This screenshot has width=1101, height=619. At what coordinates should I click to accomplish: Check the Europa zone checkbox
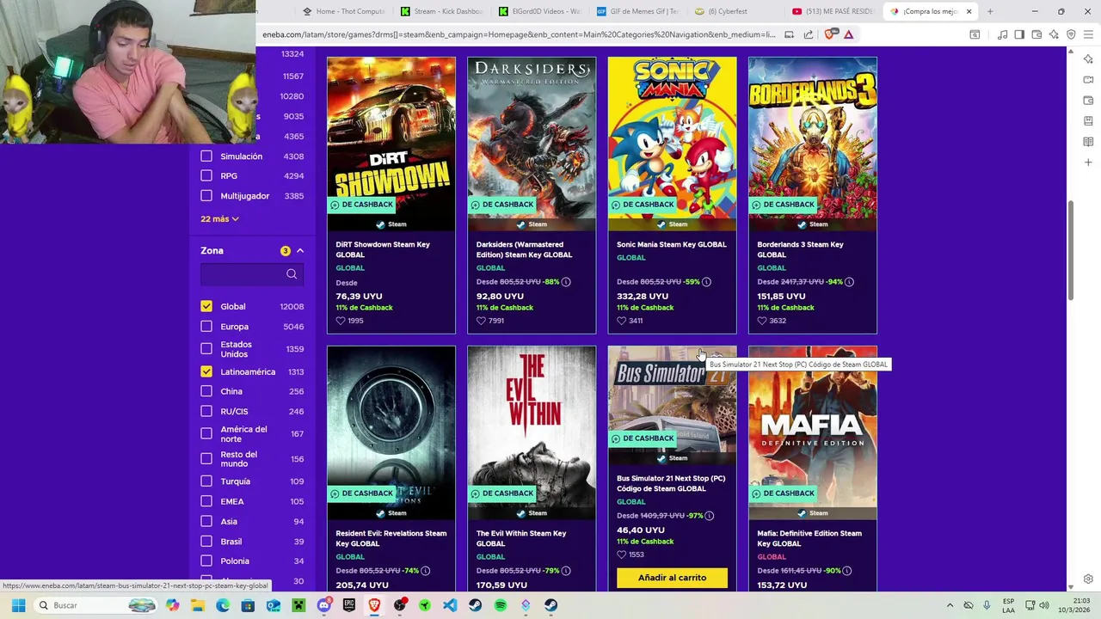point(206,327)
